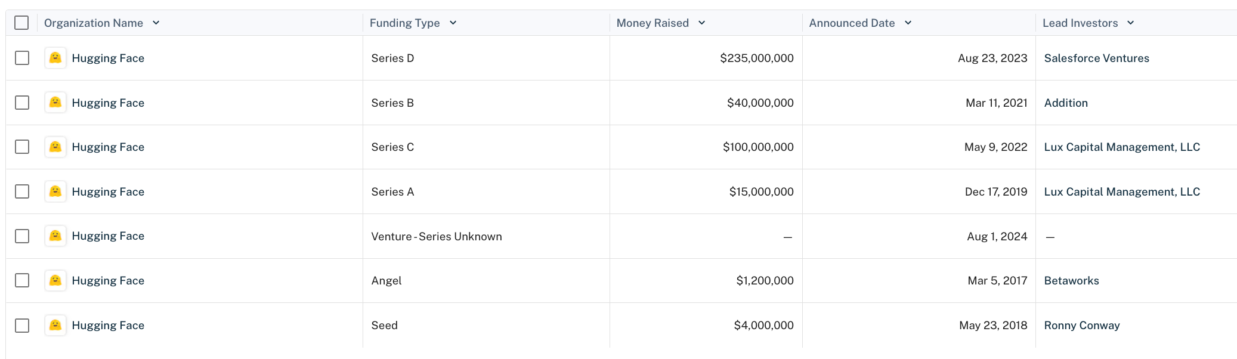
Task: Click the Hugging Face logo in Series D row
Action: pyautogui.click(x=55, y=58)
